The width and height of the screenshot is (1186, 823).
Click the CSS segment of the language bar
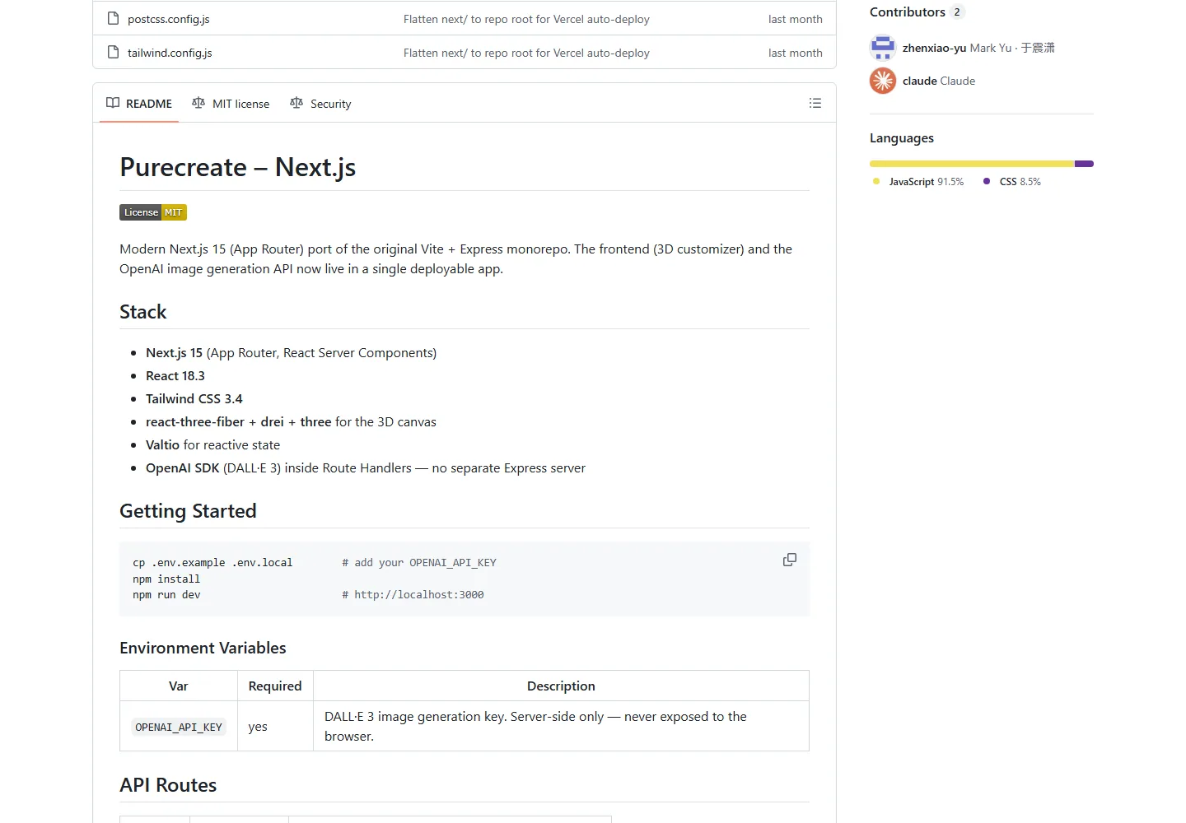point(1085,164)
